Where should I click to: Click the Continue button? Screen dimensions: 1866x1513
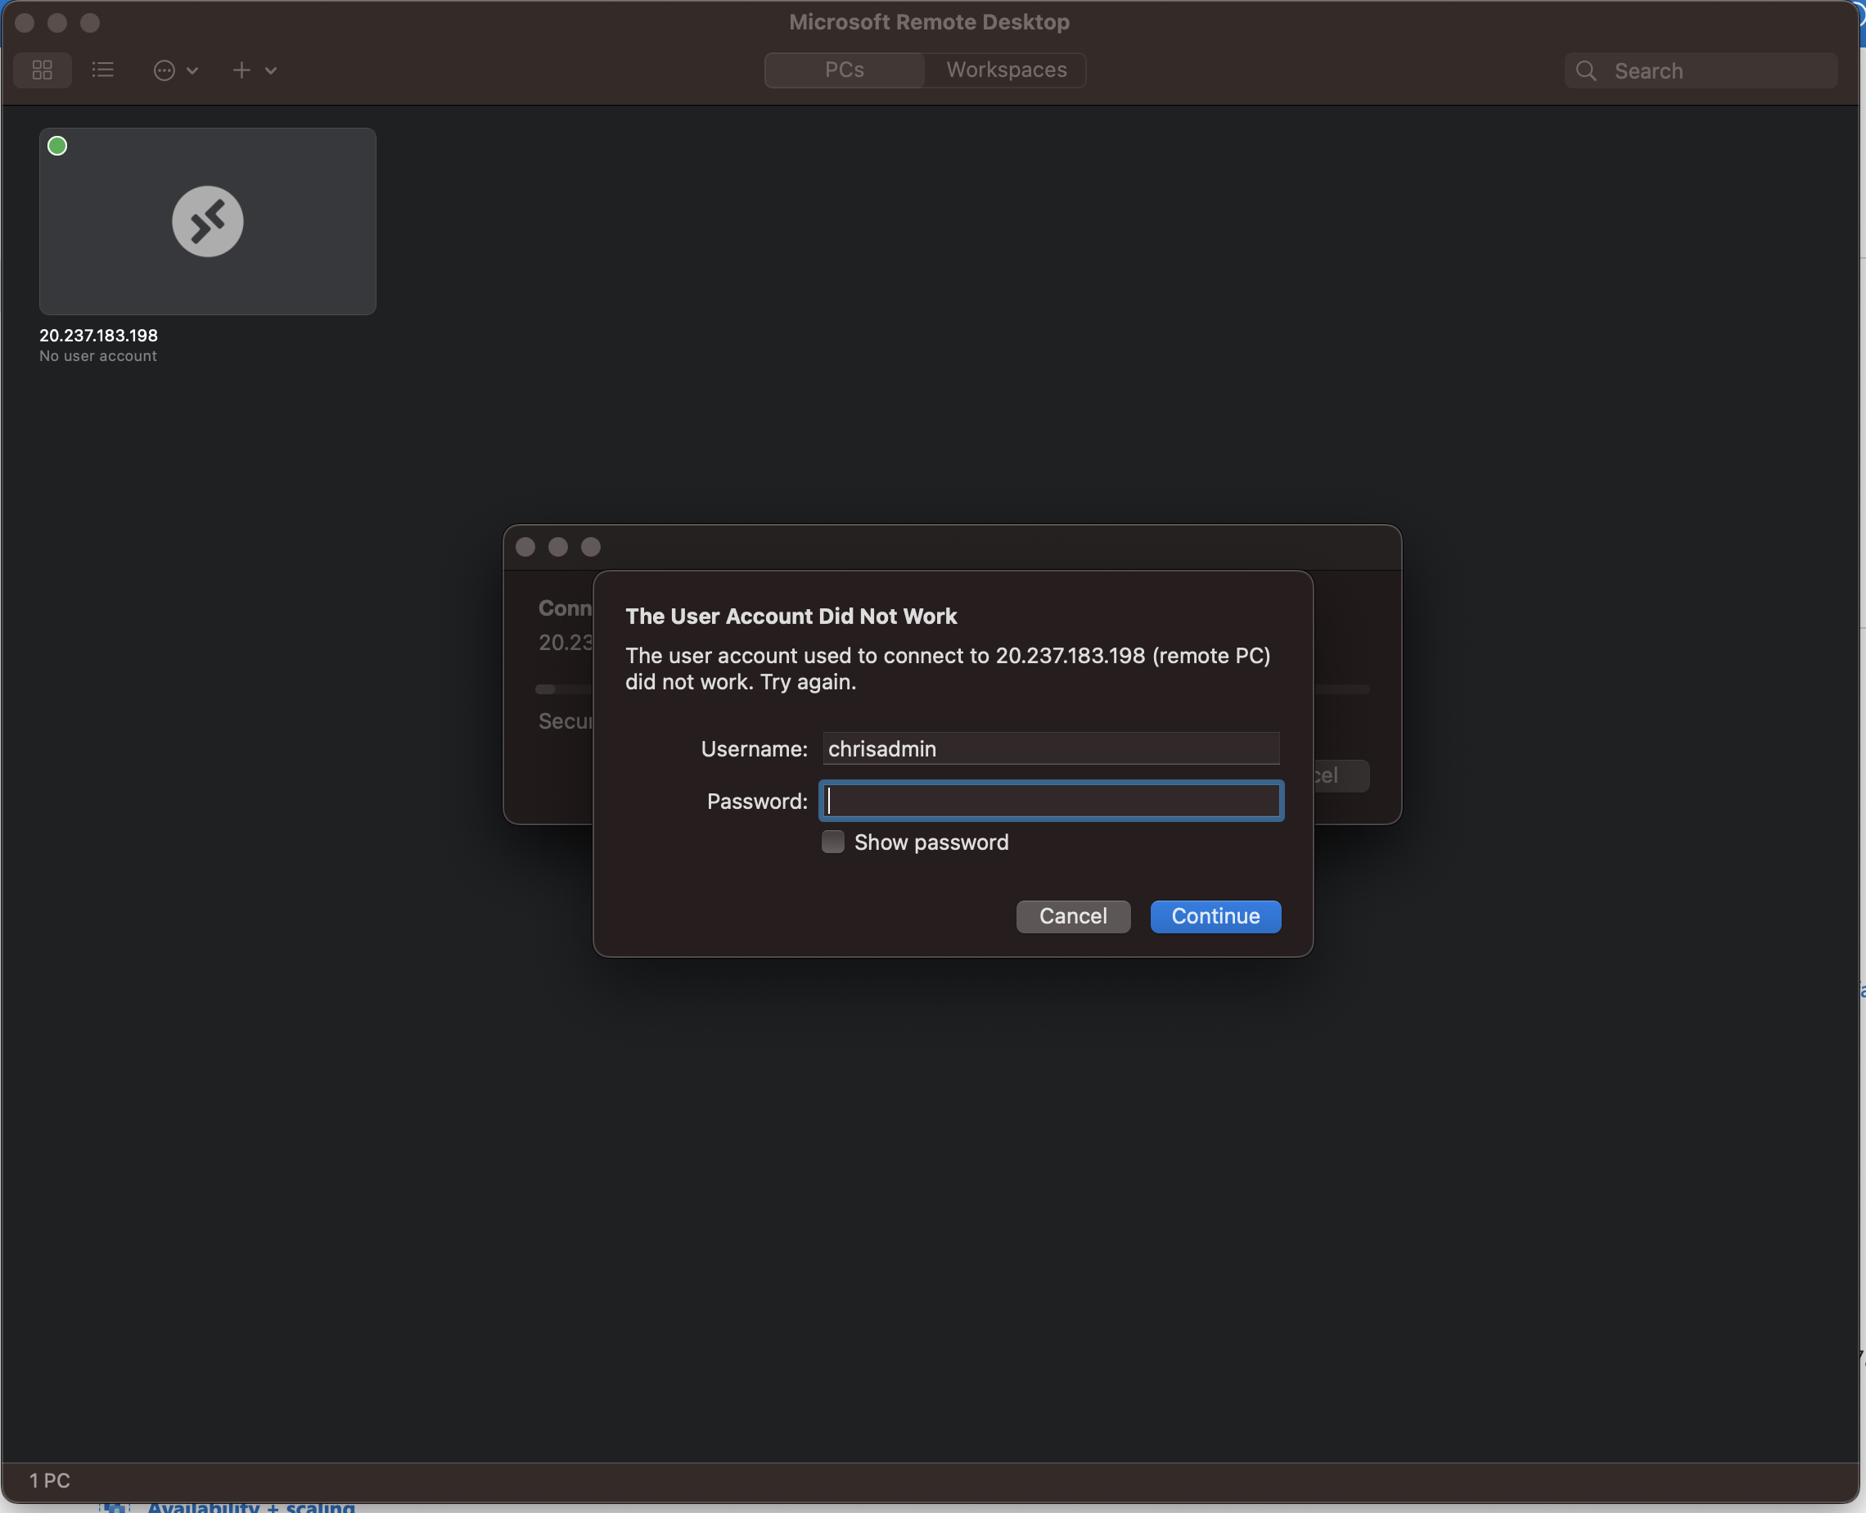coord(1215,916)
